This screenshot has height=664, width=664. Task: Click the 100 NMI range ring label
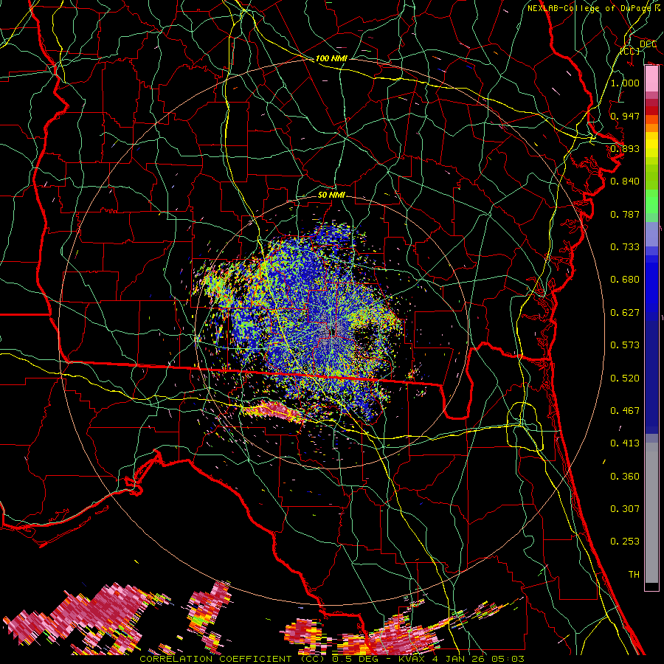click(331, 58)
